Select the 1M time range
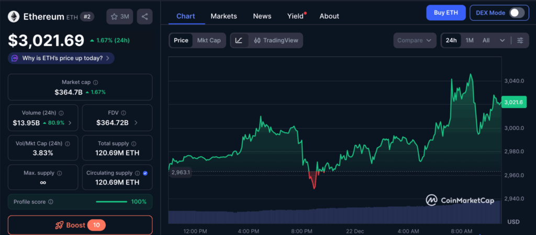Viewport: 536px width, 235px height. (470, 40)
